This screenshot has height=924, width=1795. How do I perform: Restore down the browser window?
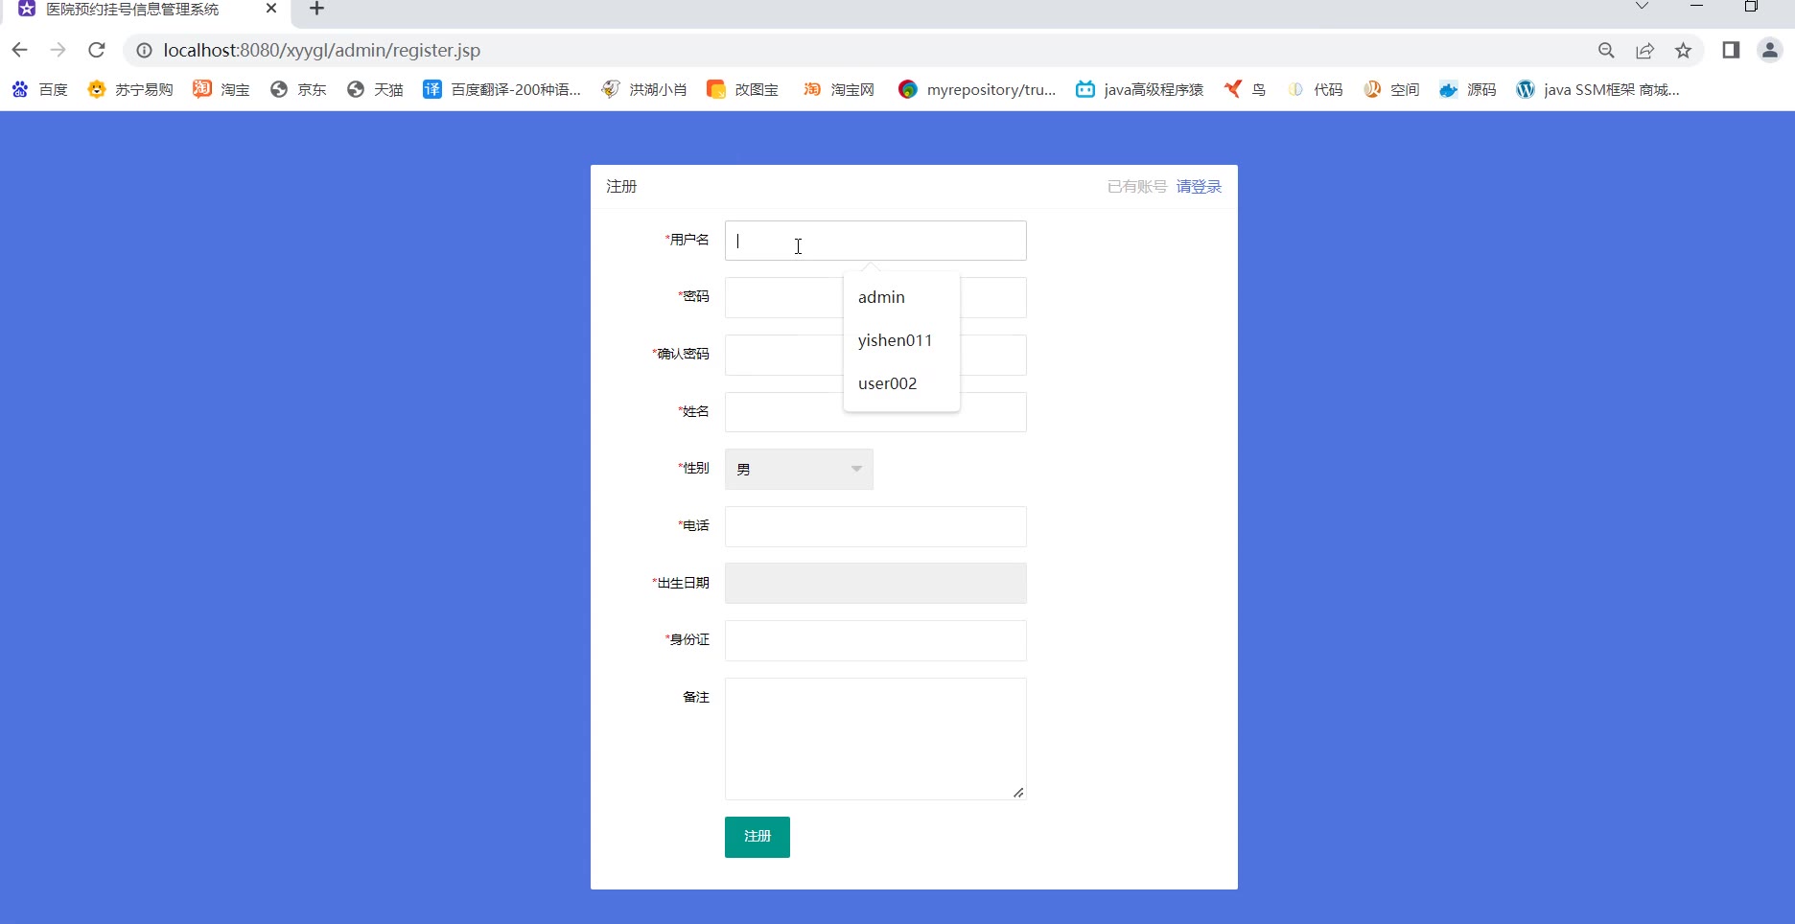[x=1751, y=6]
